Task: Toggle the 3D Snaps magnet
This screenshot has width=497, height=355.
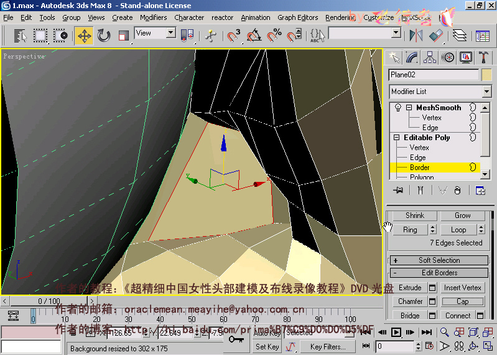Action: click(x=233, y=35)
